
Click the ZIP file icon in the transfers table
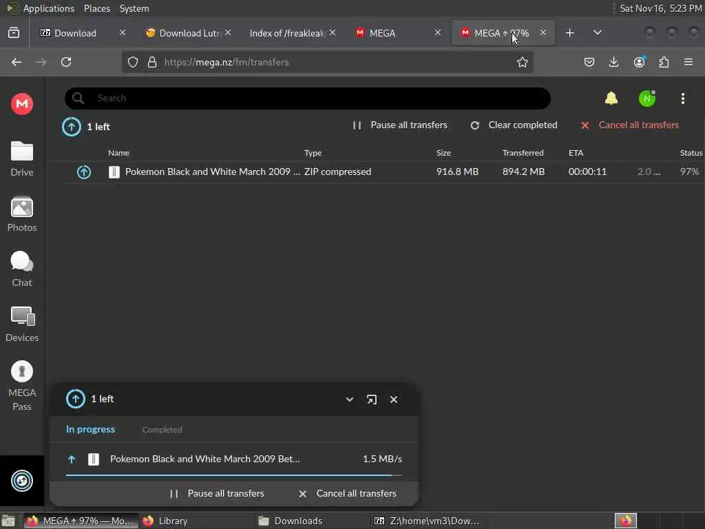click(114, 172)
